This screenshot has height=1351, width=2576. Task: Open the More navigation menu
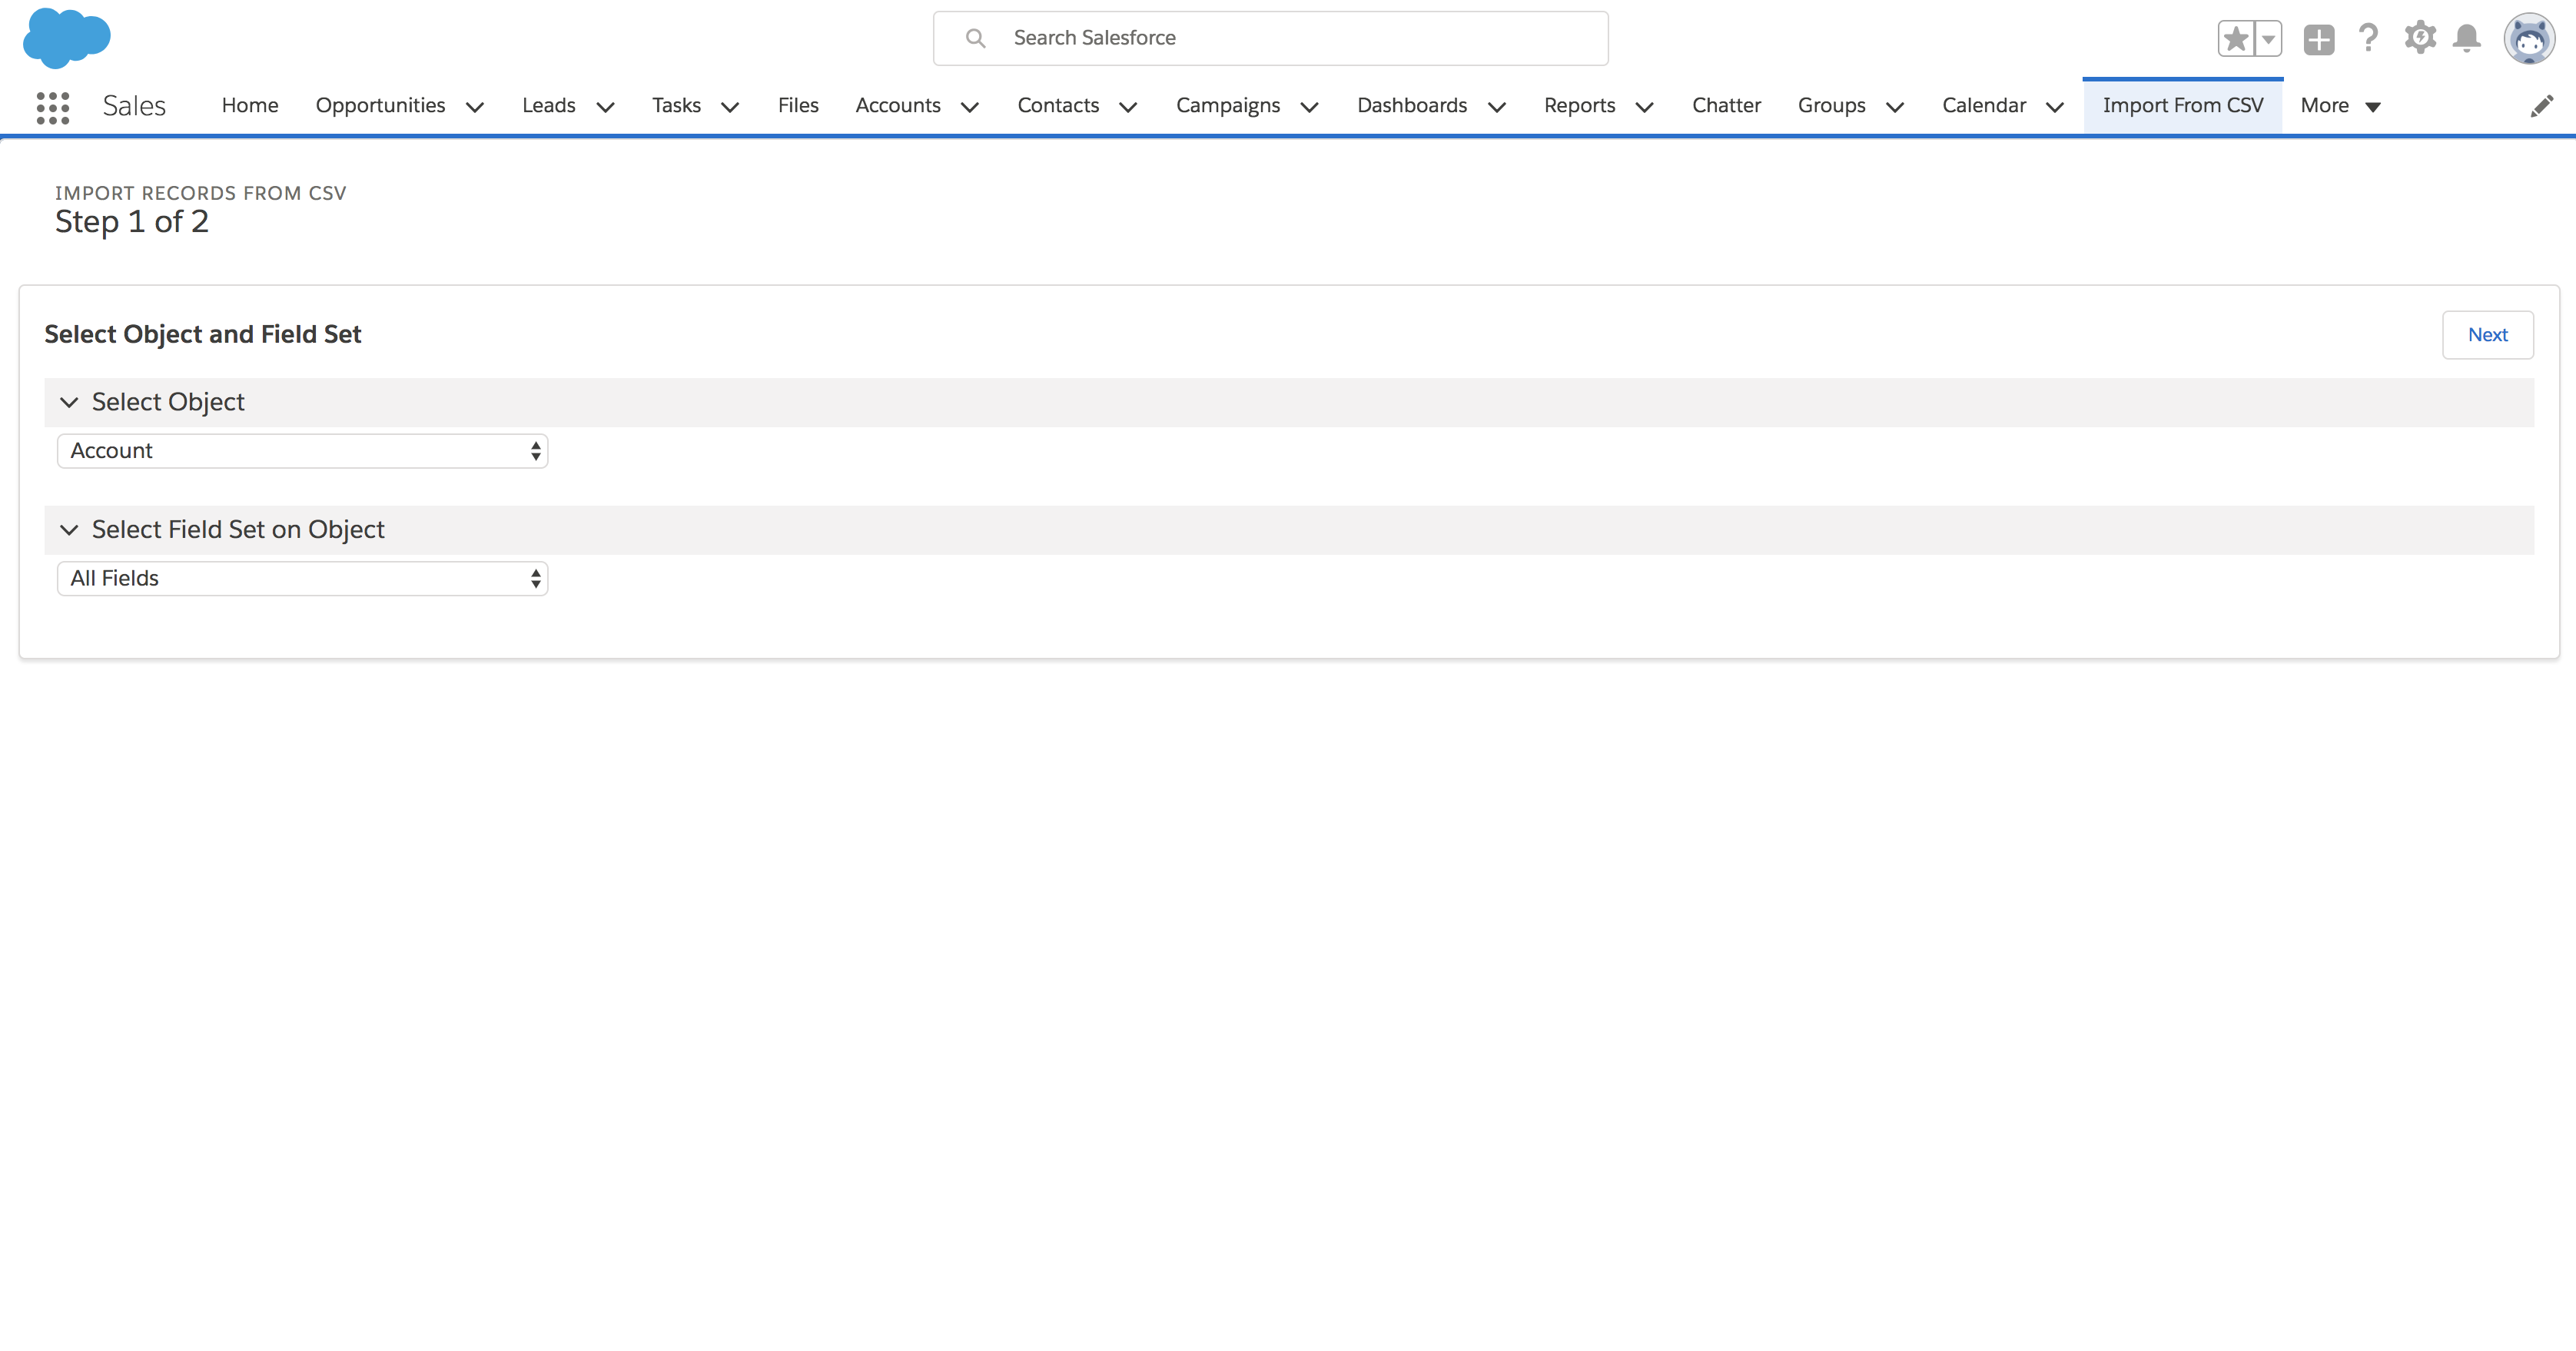point(2339,106)
